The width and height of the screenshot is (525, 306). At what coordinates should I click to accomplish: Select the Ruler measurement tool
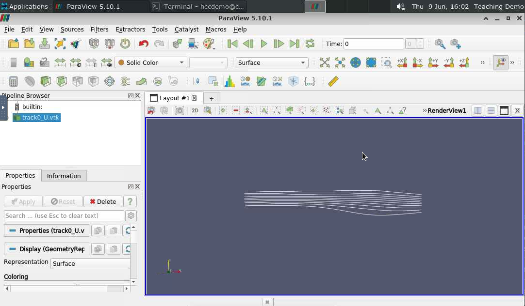pos(333,81)
